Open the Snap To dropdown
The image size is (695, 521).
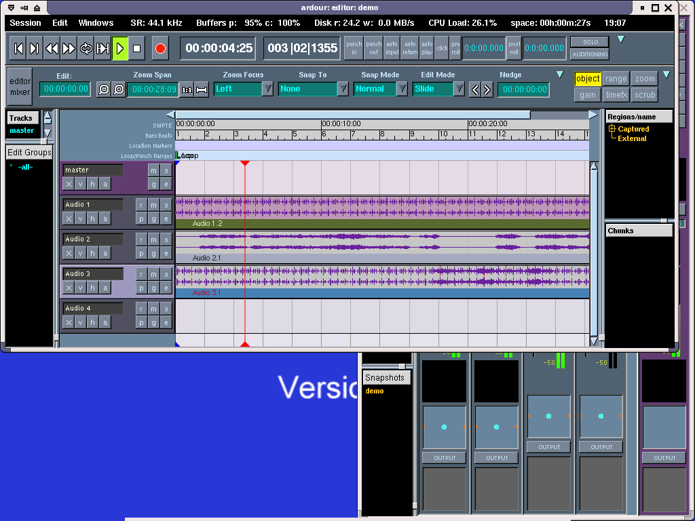[343, 89]
